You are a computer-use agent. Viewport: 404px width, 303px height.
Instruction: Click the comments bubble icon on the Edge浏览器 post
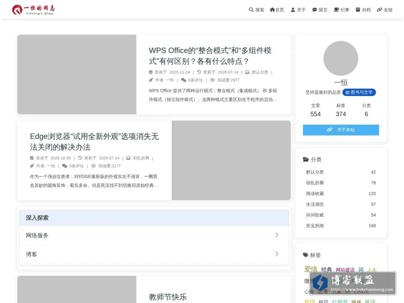tap(65, 166)
